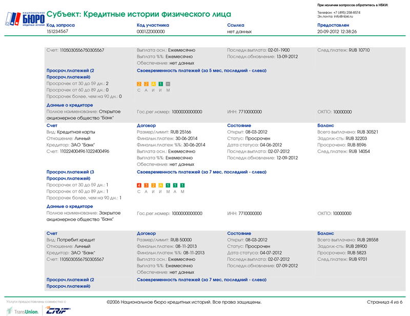Select next payment RUB 14054
The image size is (410, 316).
[359, 152]
